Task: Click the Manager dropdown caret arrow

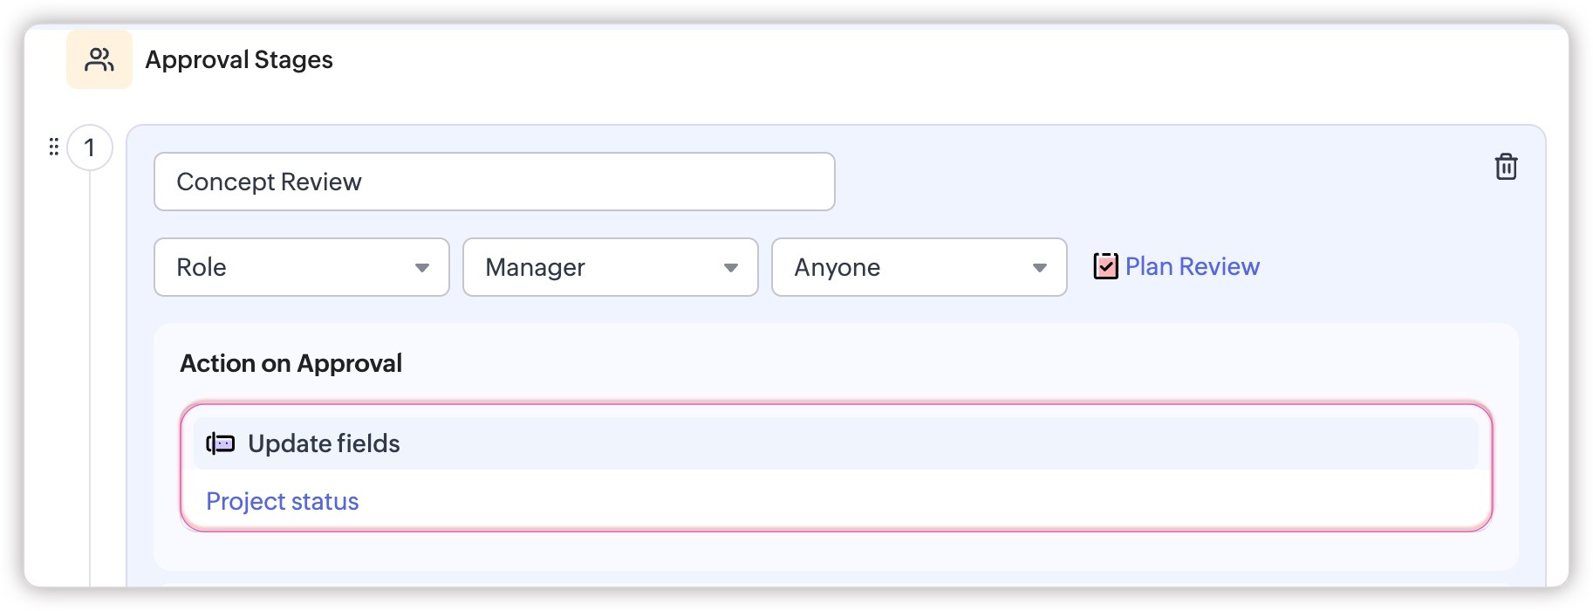Action: [x=731, y=268]
